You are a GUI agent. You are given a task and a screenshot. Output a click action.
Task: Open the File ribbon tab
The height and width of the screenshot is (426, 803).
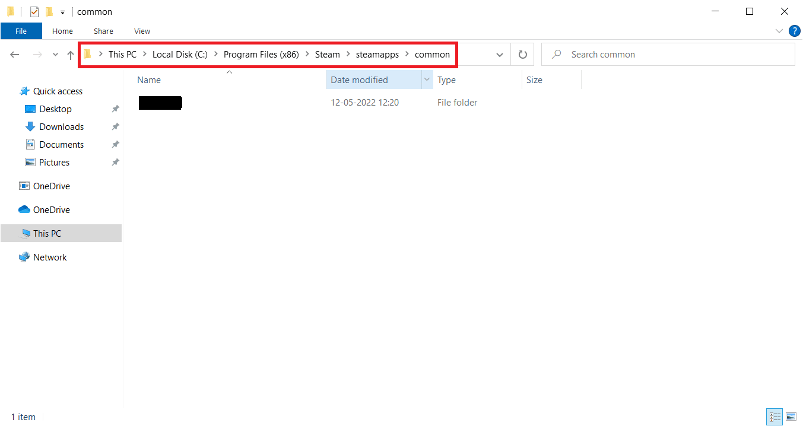point(21,31)
